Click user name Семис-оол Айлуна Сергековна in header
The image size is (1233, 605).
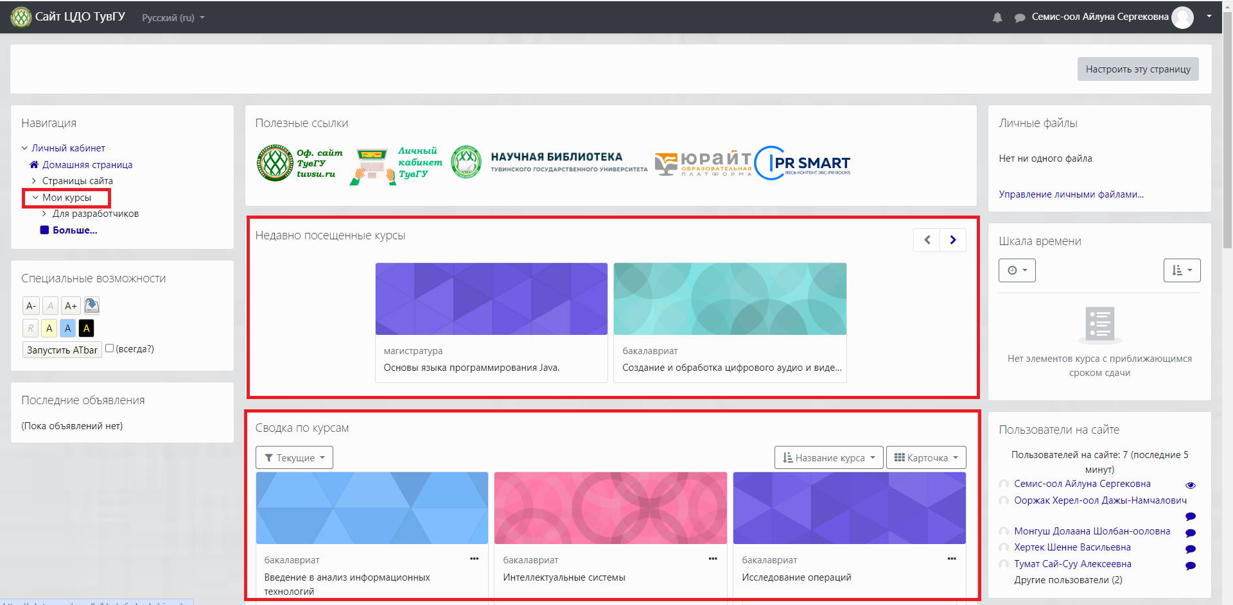(1100, 17)
